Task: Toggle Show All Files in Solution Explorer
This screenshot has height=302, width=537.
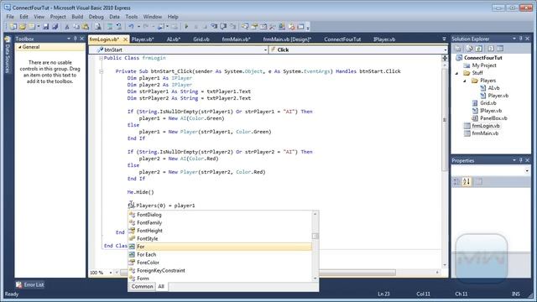Action: pyautogui.click(x=470, y=49)
